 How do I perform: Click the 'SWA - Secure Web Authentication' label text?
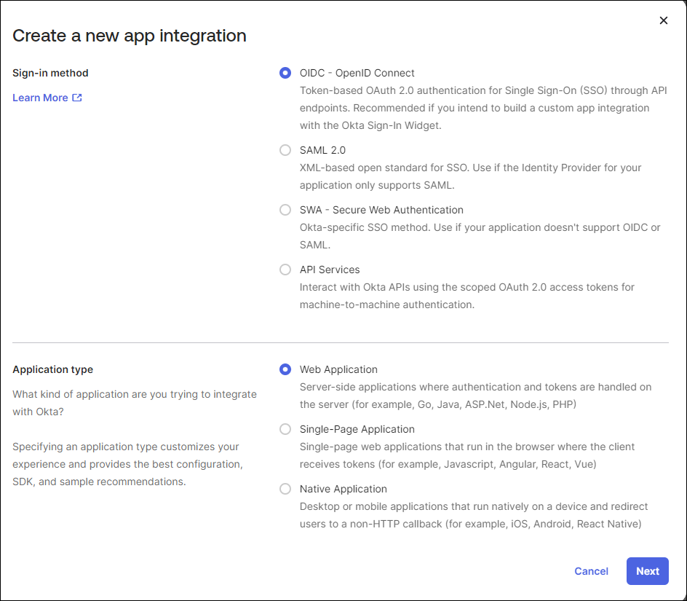point(381,210)
